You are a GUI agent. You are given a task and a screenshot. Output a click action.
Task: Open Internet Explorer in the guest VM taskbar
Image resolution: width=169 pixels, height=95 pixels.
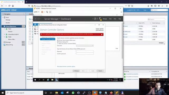coord(48,80)
